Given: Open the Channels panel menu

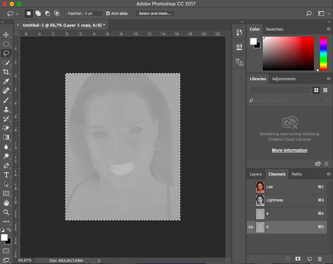Looking at the screenshot, I should click(329, 174).
